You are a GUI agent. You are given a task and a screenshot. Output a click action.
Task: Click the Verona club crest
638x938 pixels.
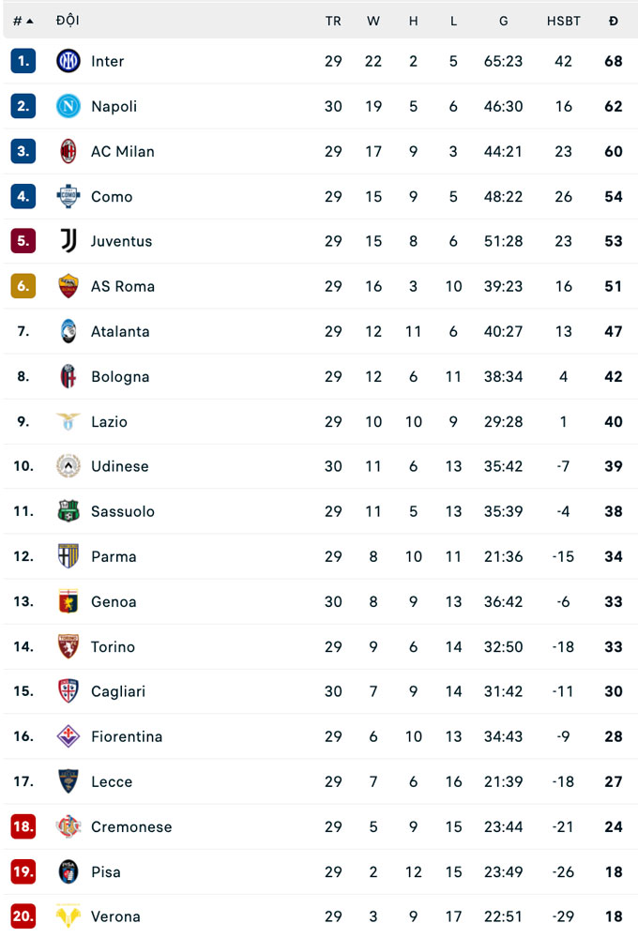(x=68, y=916)
